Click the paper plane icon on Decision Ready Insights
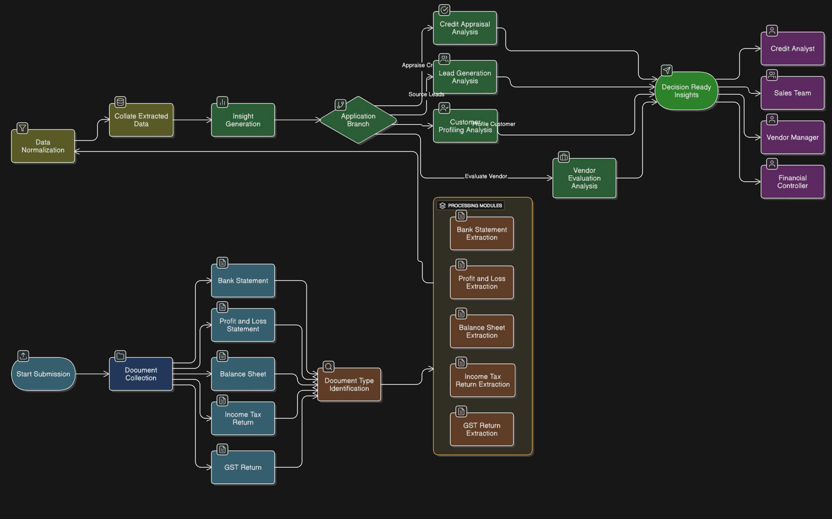Image resolution: width=832 pixels, height=519 pixels. [x=667, y=70]
